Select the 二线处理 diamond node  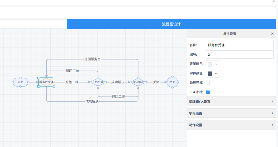tap(98, 82)
